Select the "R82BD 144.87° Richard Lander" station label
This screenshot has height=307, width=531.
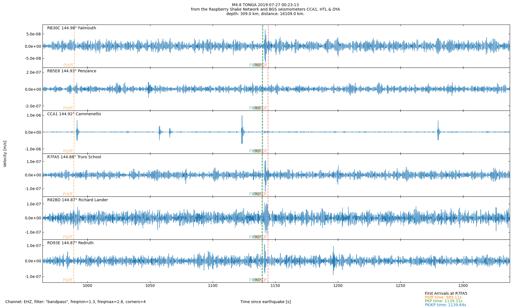click(77, 200)
